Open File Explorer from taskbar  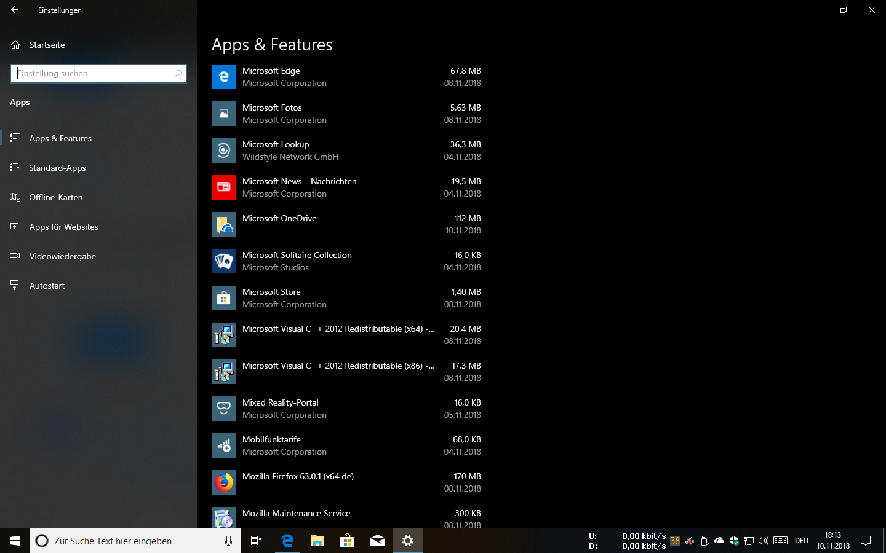(x=317, y=541)
